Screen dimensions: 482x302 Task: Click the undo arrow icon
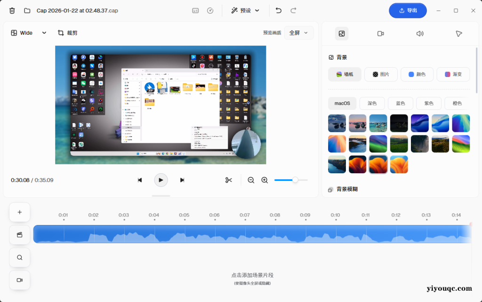(x=279, y=10)
